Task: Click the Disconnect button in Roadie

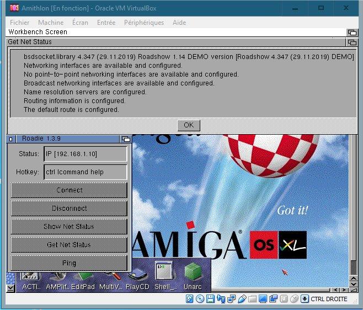Action: click(69, 208)
